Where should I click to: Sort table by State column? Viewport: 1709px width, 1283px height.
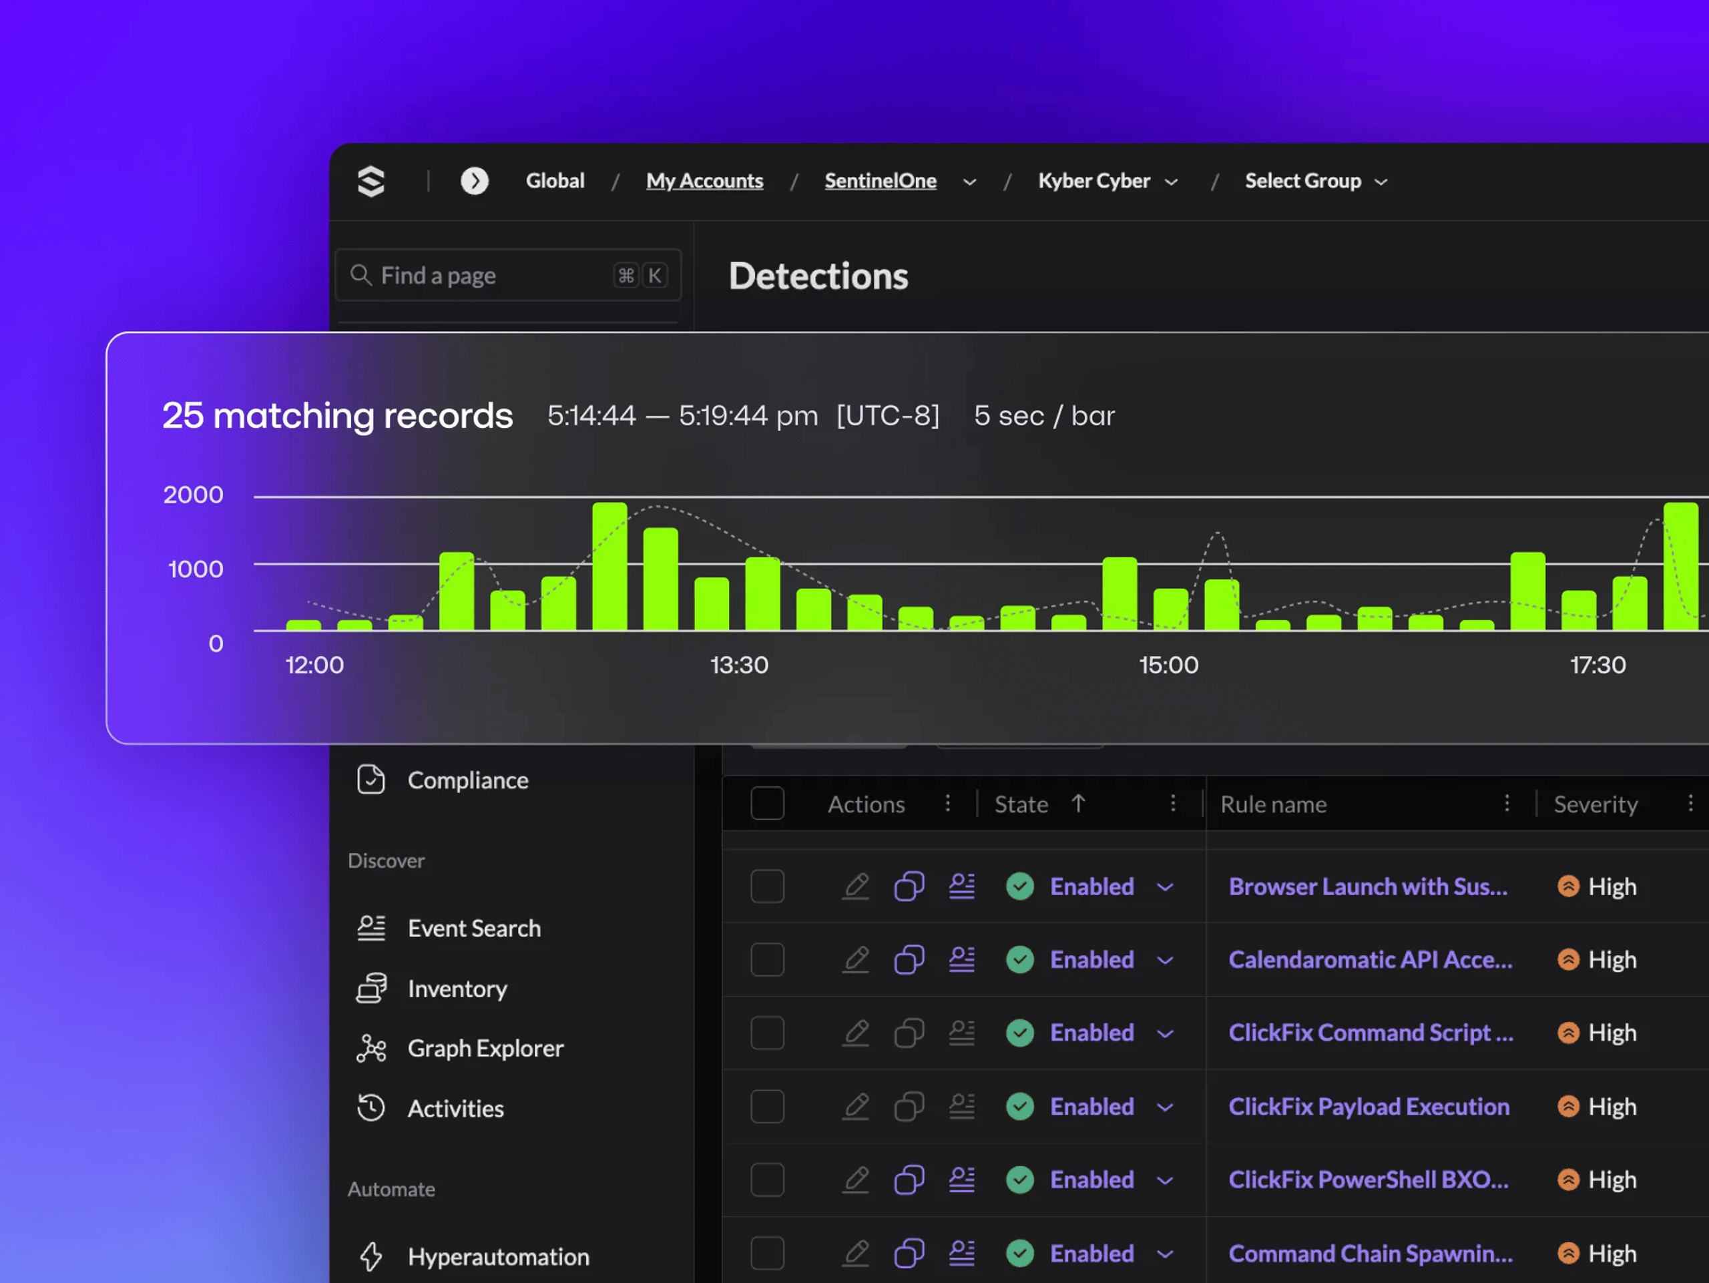pyautogui.click(x=1079, y=803)
